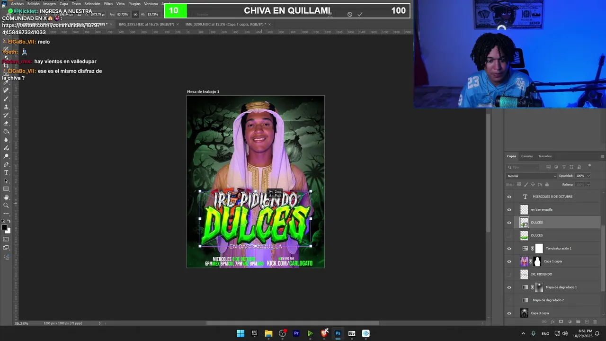Viewport: 606px width, 341px height.
Task: Lock transparent pixels icon
Action: coord(519,184)
